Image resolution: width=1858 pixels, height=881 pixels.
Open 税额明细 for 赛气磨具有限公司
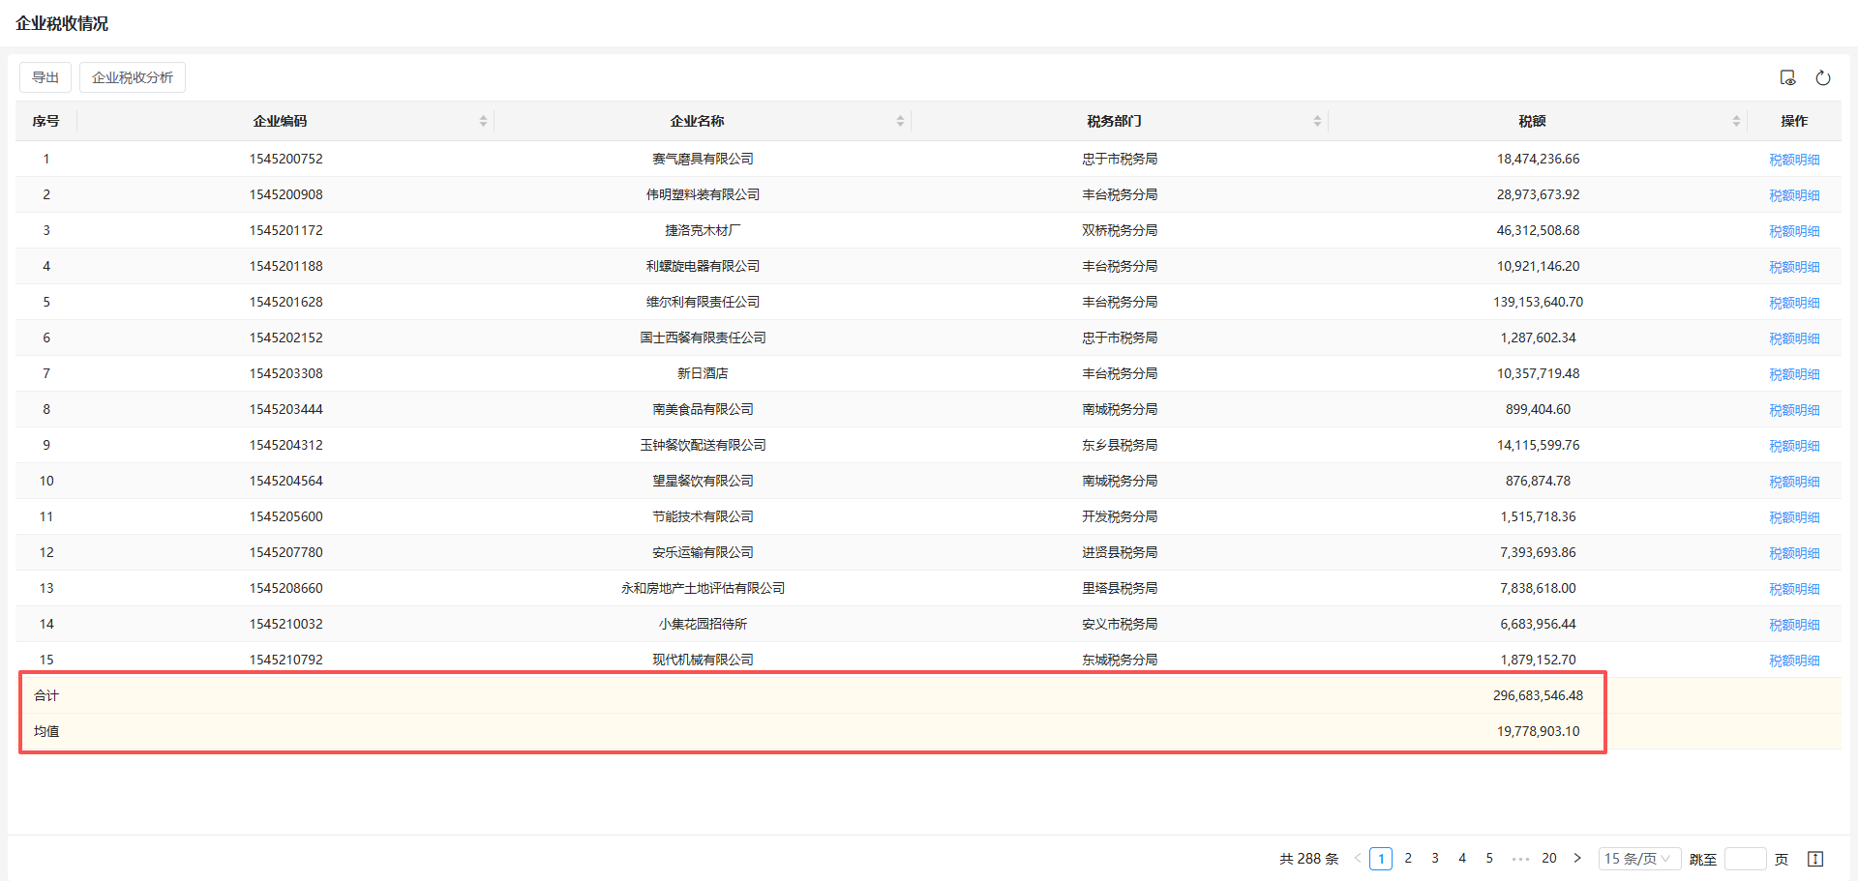pyautogui.click(x=1794, y=160)
